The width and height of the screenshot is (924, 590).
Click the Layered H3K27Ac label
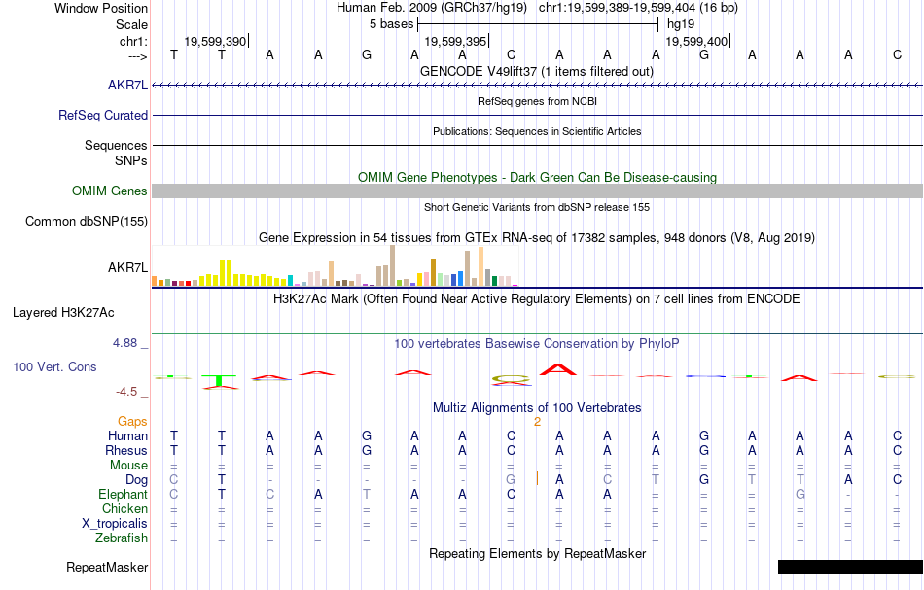[63, 312]
